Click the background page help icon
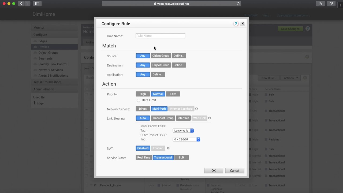This screenshot has width=343, height=193. point(308,29)
